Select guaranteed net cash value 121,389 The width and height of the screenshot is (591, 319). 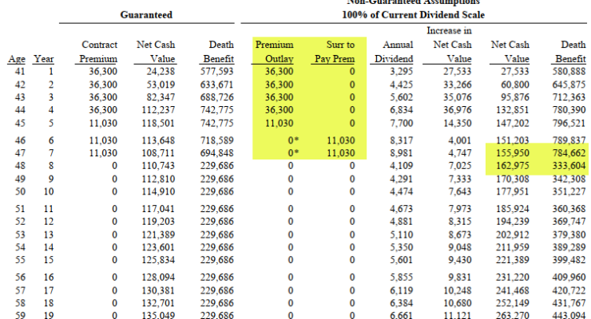coord(158,234)
